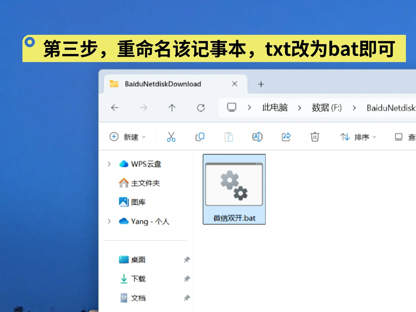
Task: Select the Rename icon in the toolbar
Action: click(257, 137)
